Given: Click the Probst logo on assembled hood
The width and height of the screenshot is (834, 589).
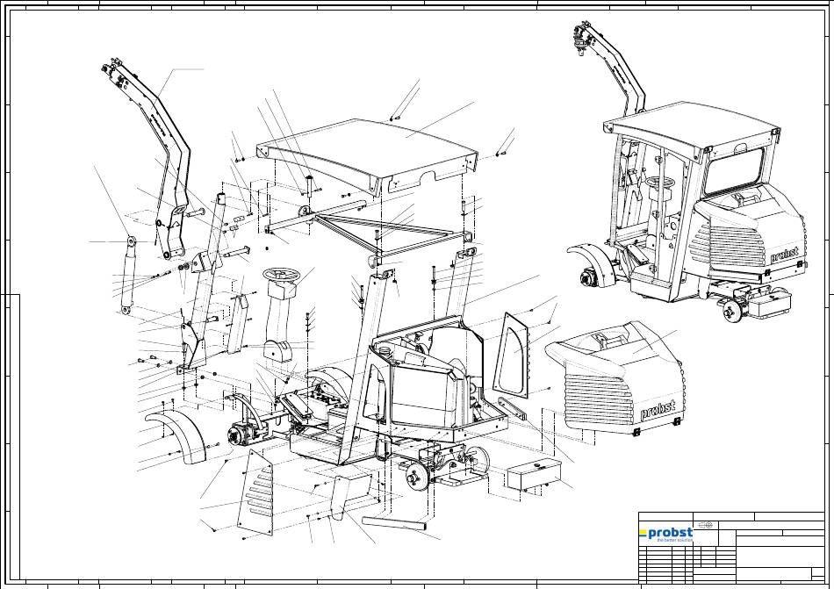Looking at the screenshot, I should (x=783, y=255).
